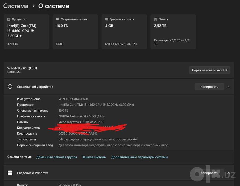Click the О системе page title

(53, 6)
